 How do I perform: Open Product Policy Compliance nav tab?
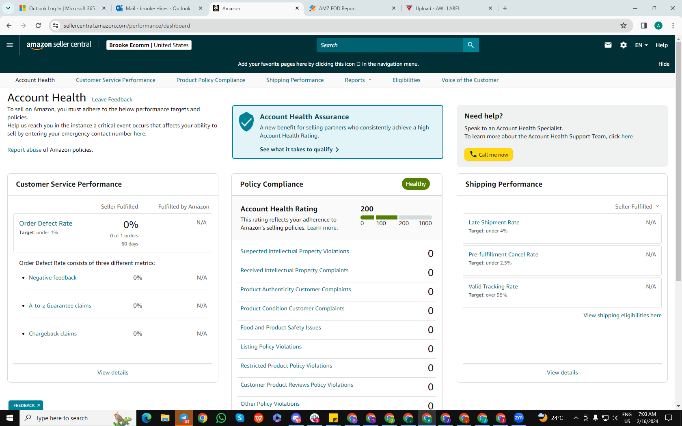point(211,80)
